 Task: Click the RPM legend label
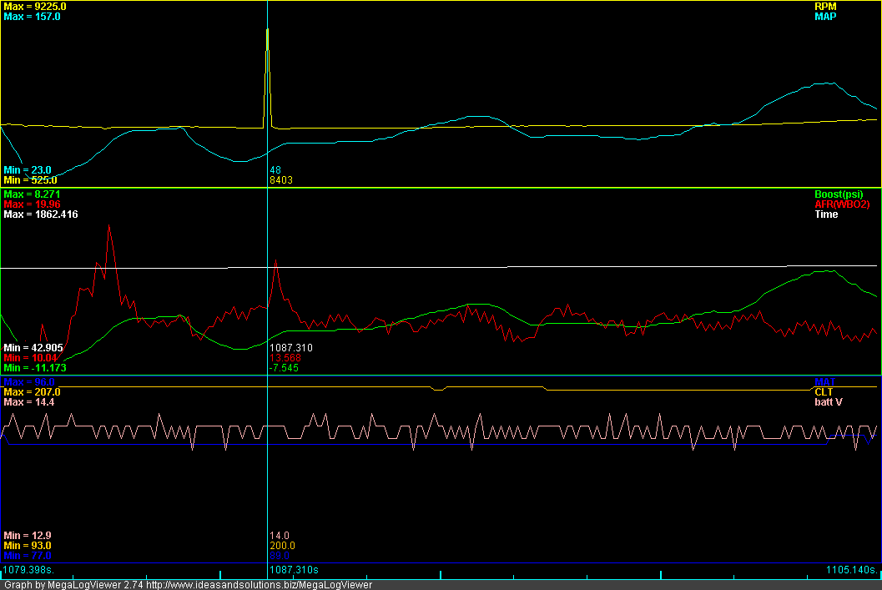824,6
